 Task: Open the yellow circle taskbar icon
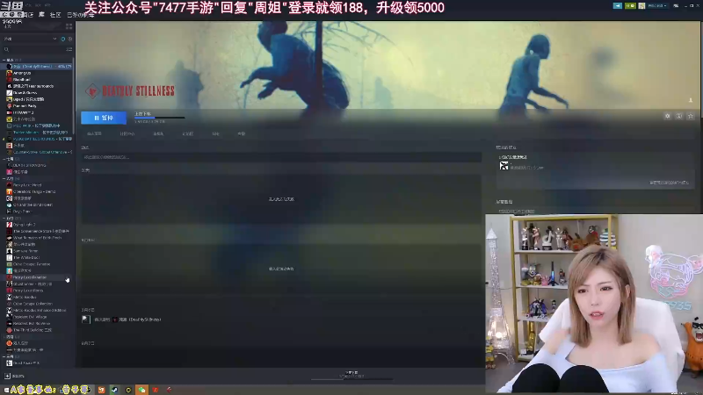click(128, 390)
